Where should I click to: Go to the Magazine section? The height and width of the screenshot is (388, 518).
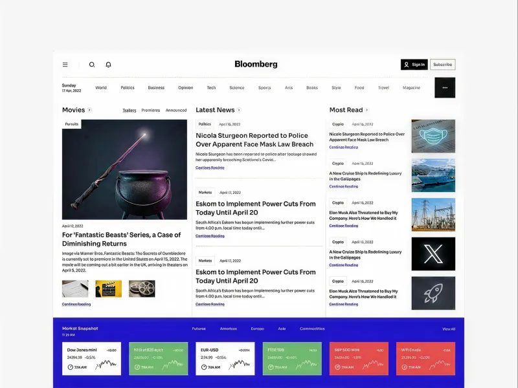(411, 88)
